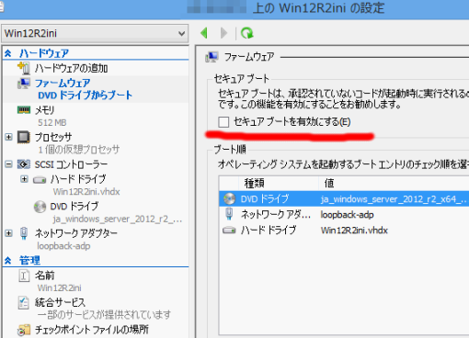Expand the ネットワーク アダプター tree node

8,233
